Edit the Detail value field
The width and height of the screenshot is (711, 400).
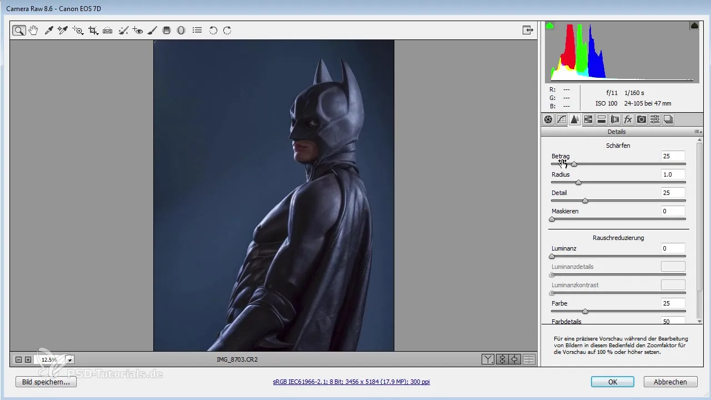(x=673, y=193)
